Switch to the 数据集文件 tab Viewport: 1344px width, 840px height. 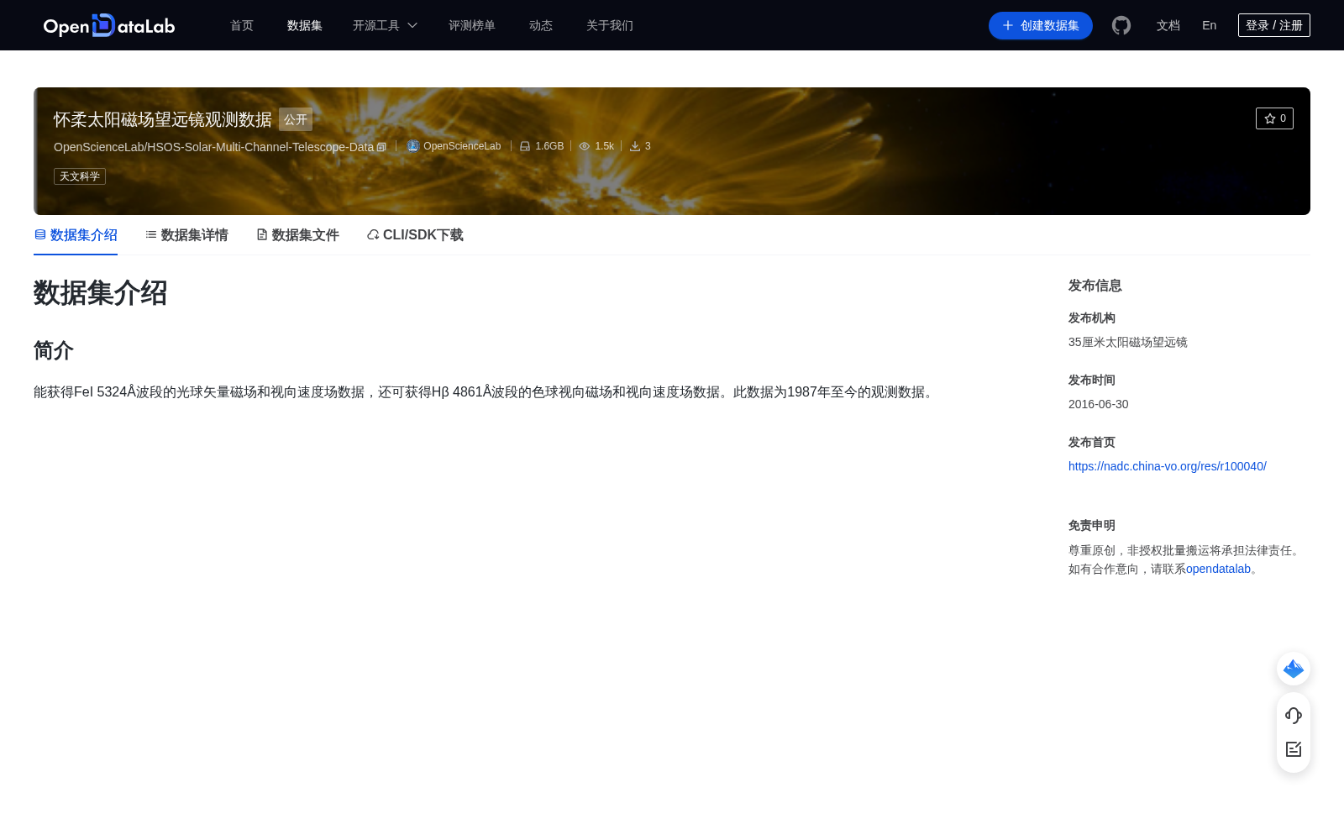tap(297, 235)
